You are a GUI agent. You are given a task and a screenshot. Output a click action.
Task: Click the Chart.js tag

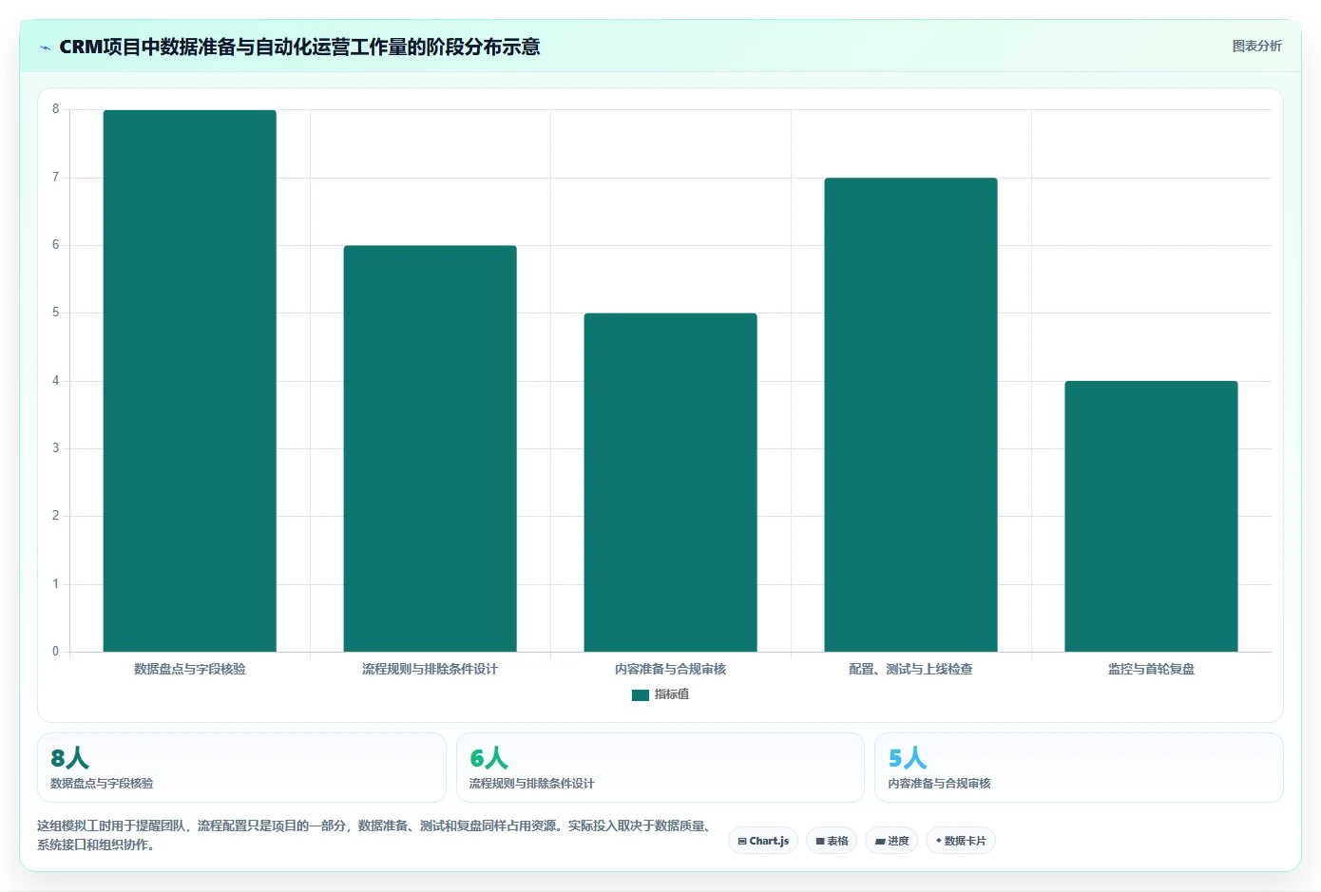point(763,841)
